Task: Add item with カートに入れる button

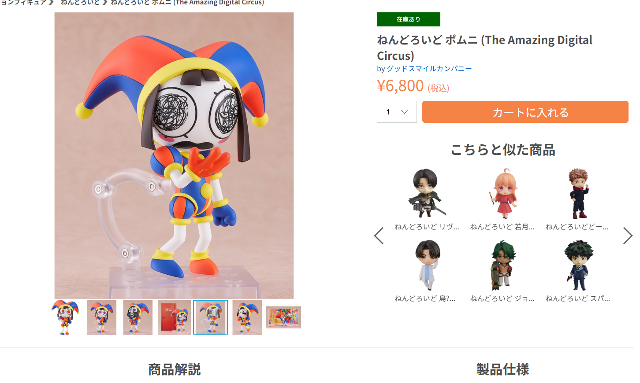Action: (525, 112)
